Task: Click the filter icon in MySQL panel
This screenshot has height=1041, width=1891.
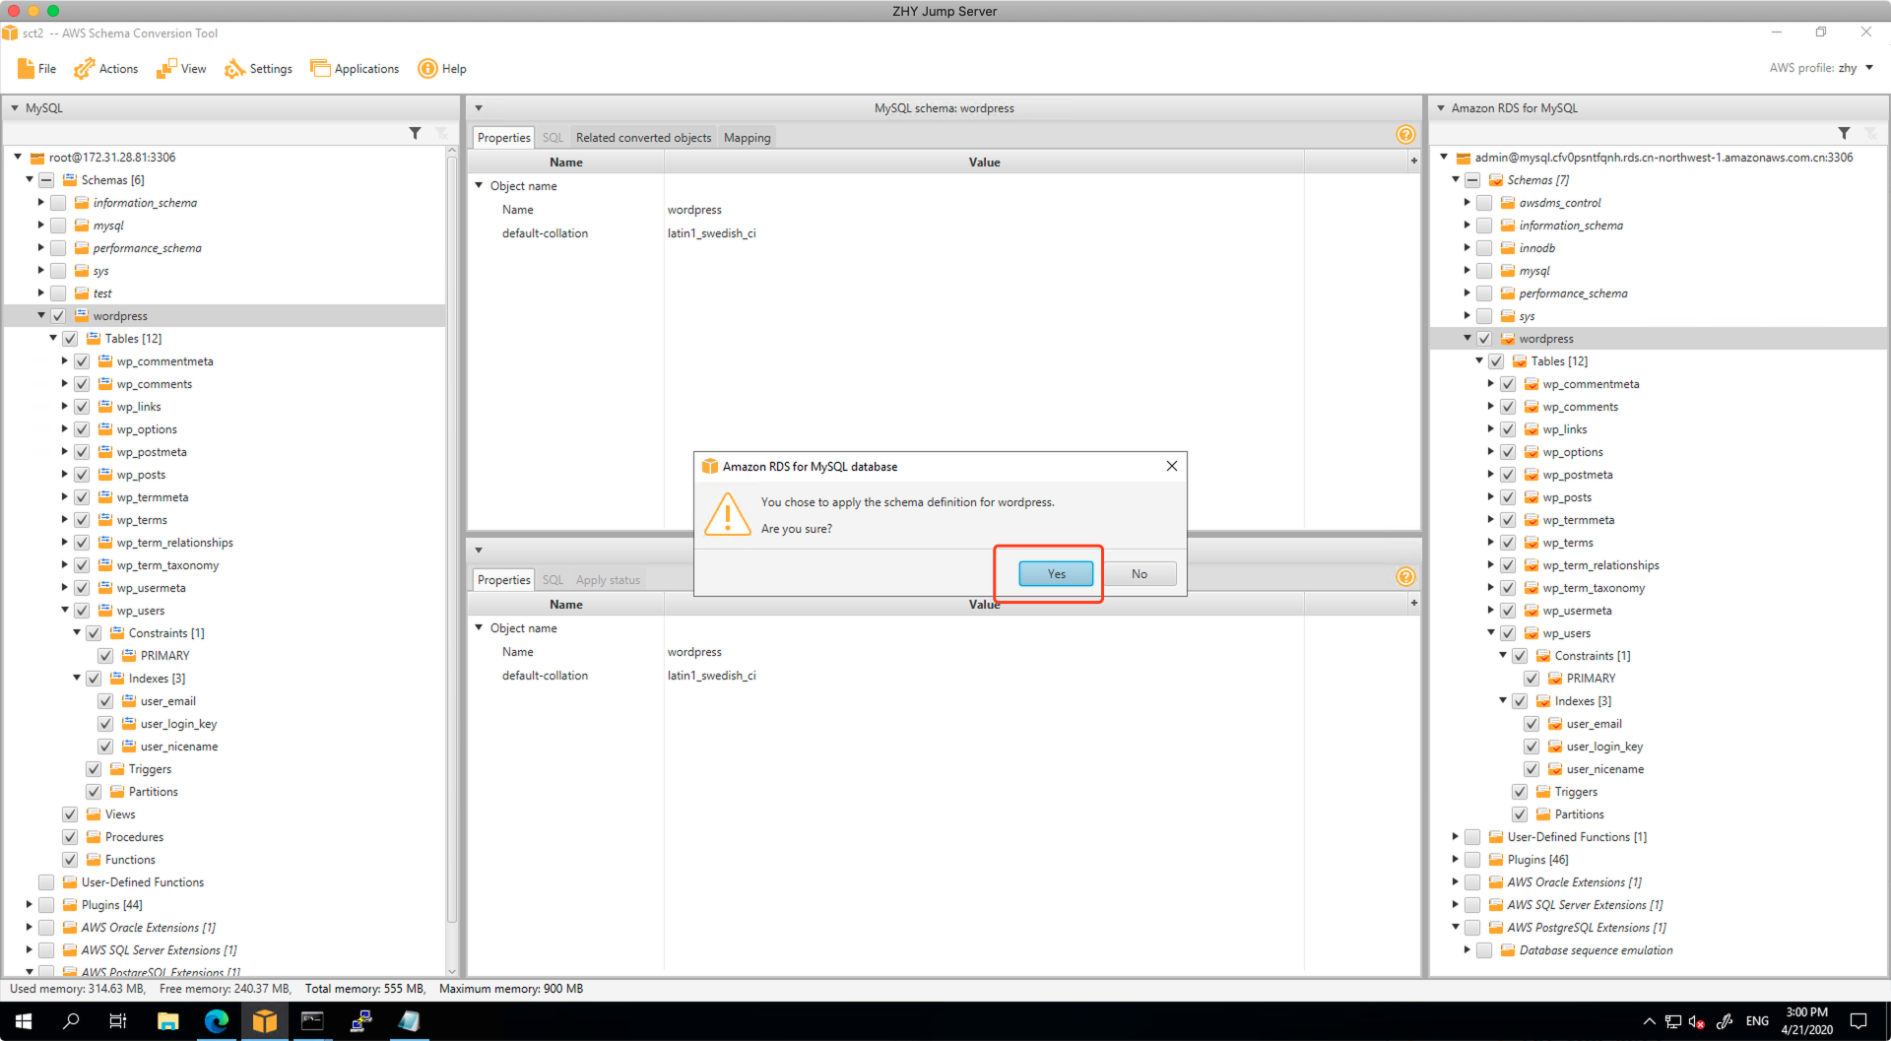Action: pyautogui.click(x=415, y=133)
